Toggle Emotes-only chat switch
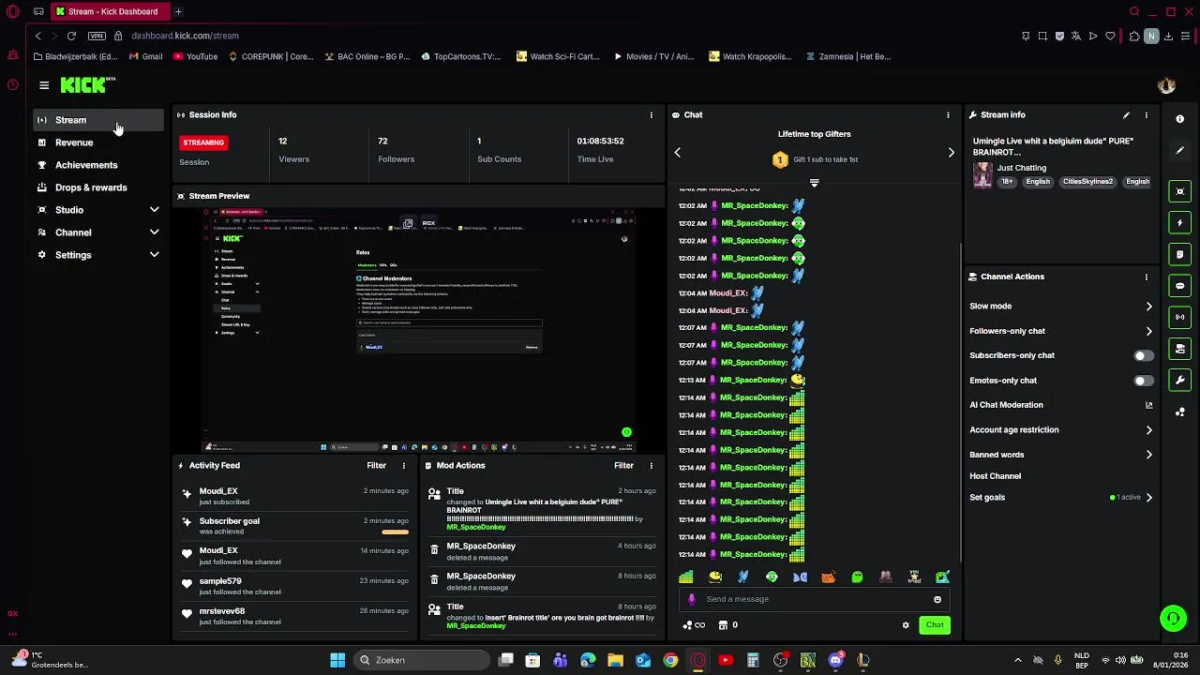 1144,381
